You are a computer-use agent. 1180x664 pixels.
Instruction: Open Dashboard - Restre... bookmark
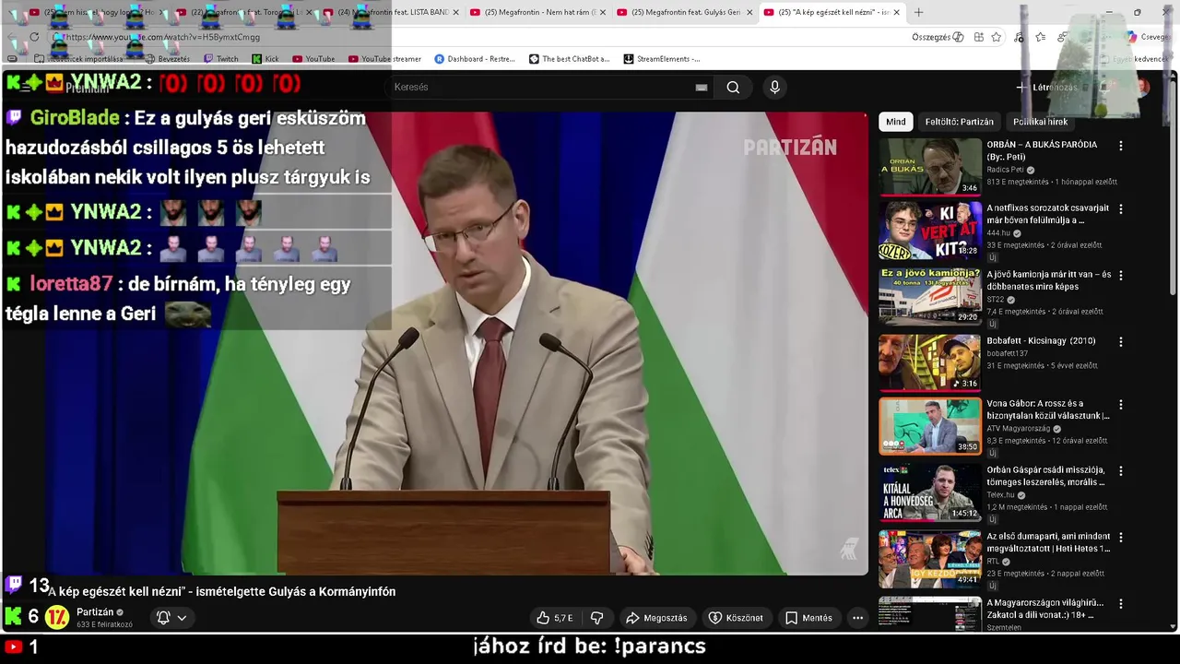[x=474, y=59]
